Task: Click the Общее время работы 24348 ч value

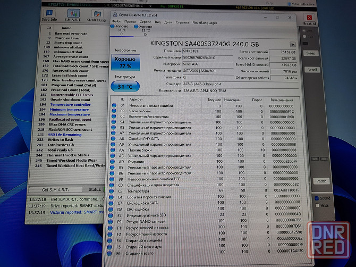Action: (284, 78)
